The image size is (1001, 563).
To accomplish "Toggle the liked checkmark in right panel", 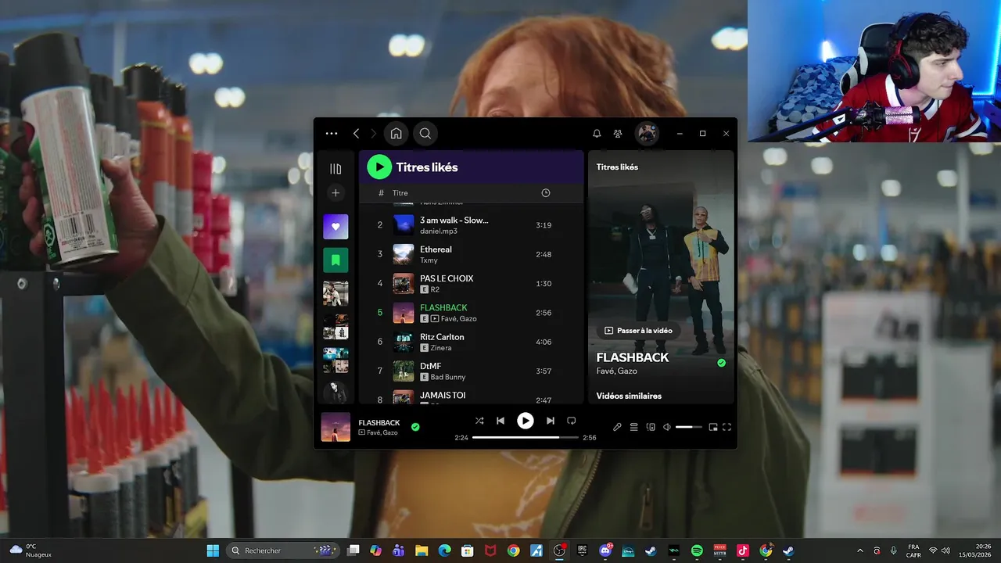I will [721, 363].
